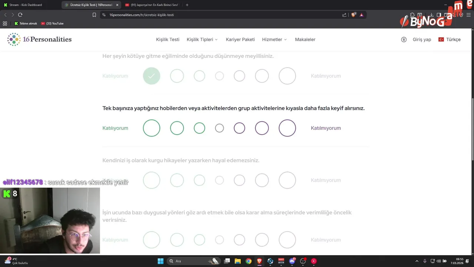474x267 pixels.
Task: Reload the page with refresh icon
Action: click(x=20, y=15)
